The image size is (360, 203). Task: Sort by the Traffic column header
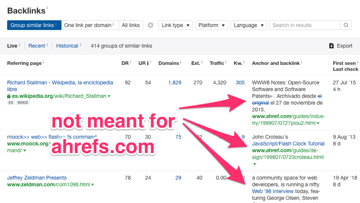tap(217, 63)
